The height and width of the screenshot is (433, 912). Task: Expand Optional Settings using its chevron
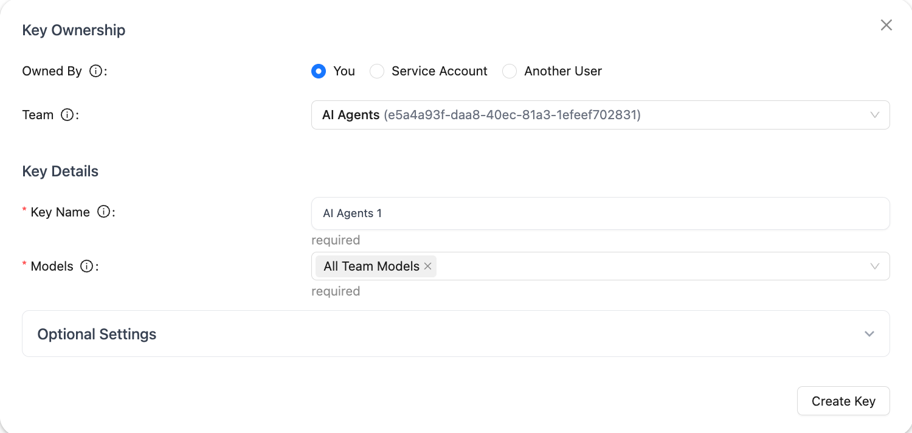coord(869,334)
